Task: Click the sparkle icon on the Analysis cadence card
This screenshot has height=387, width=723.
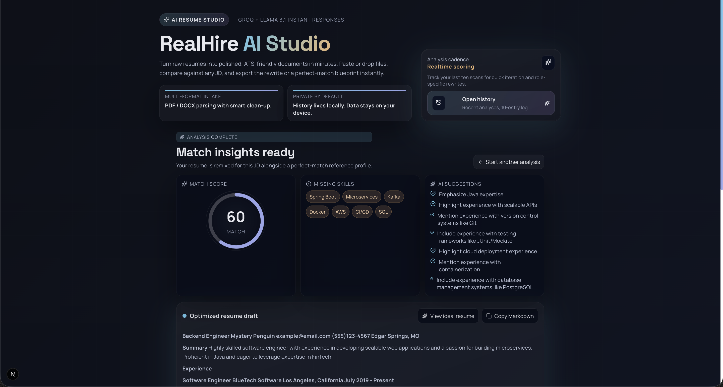Action: [548, 62]
